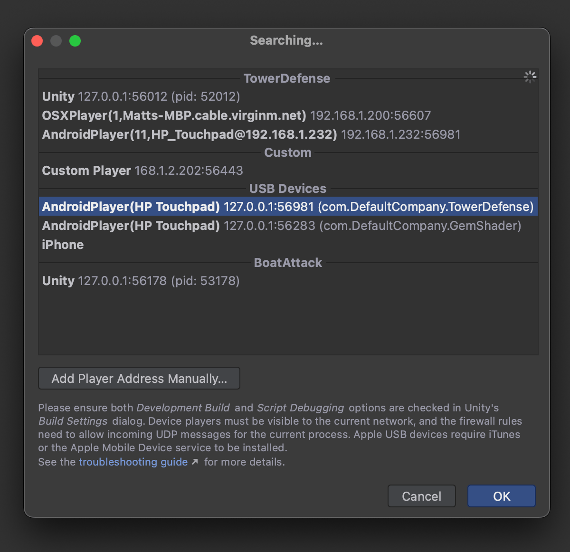Select the Custom Player entry

[x=142, y=171]
